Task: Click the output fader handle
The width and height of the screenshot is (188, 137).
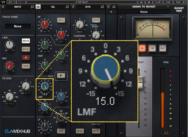Action: [140, 82]
